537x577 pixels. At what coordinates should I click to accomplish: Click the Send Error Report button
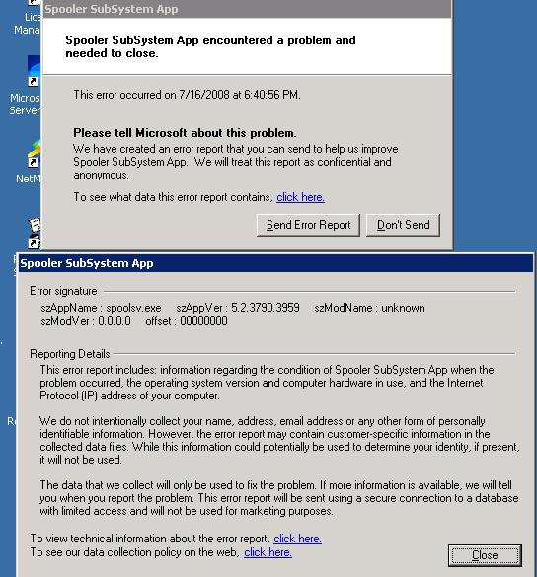[x=308, y=225]
